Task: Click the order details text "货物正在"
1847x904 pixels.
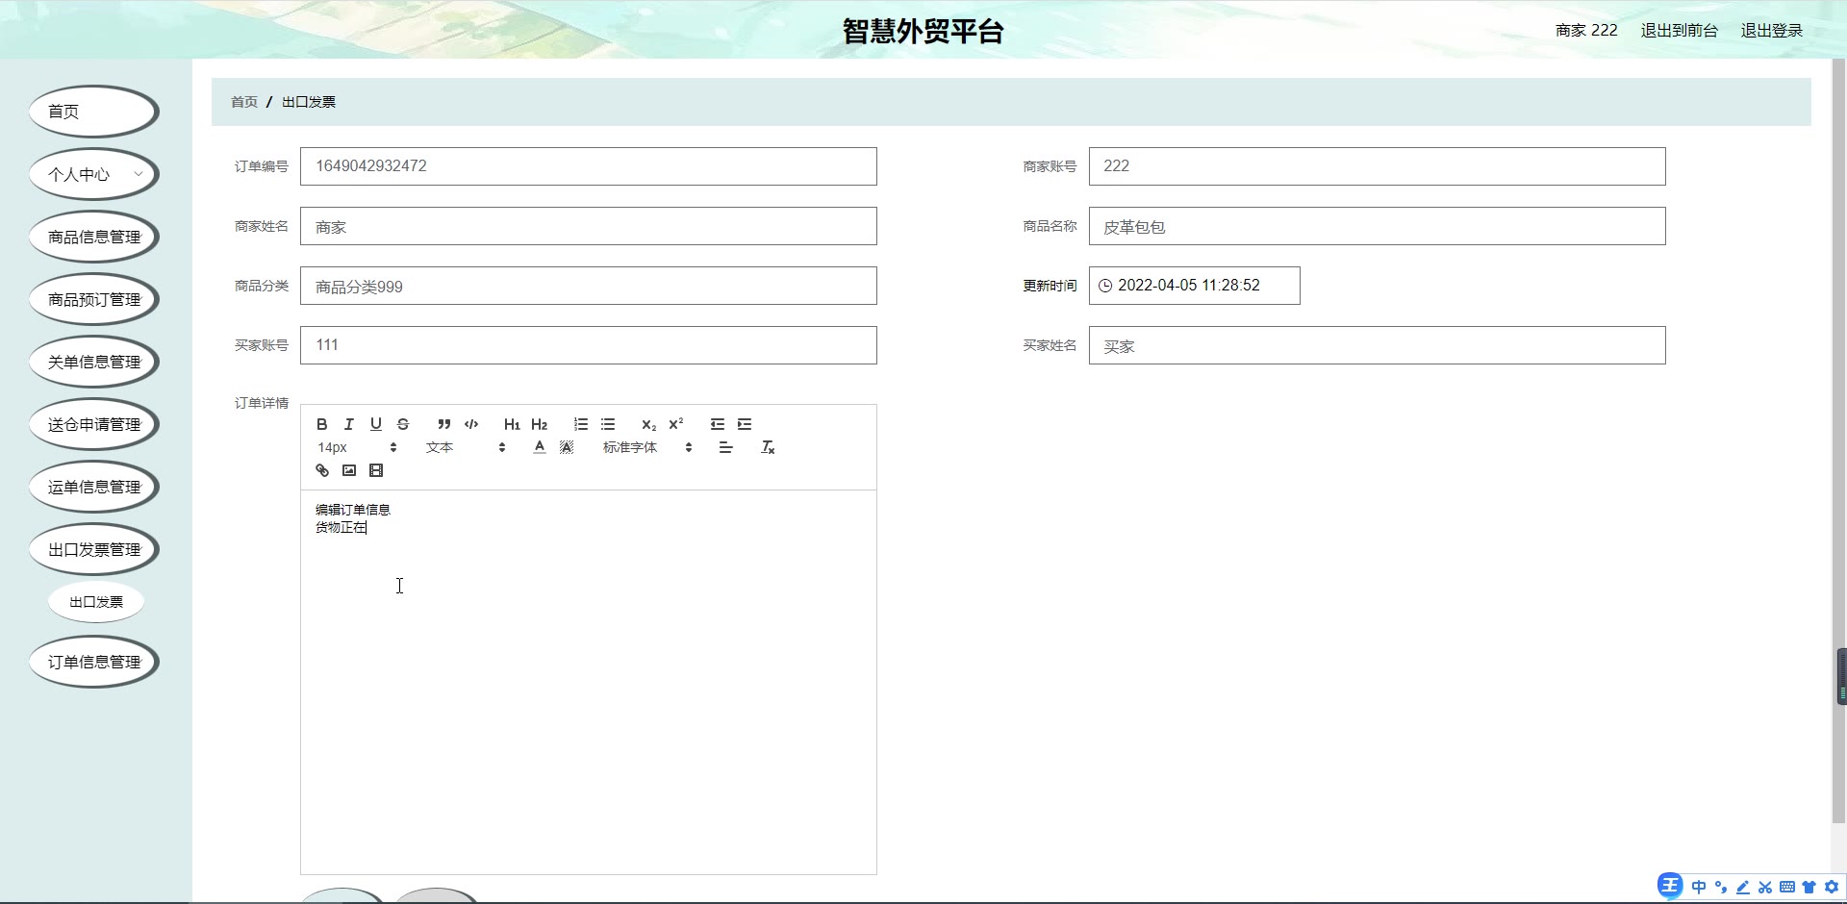Action: 341,527
